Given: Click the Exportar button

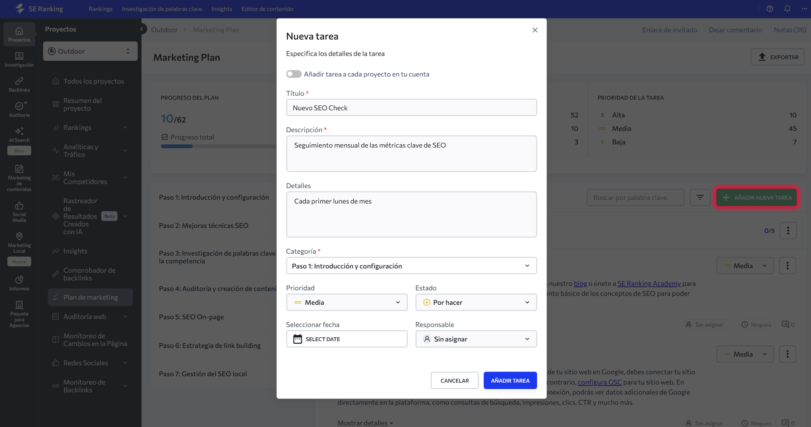Looking at the screenshot, I should [x=777, y=57].
